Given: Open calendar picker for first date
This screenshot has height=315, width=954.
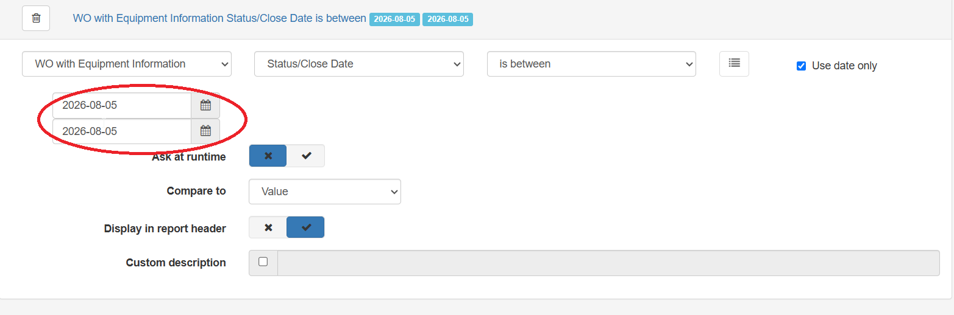Looking at the screenshot, I should point(205,105).
